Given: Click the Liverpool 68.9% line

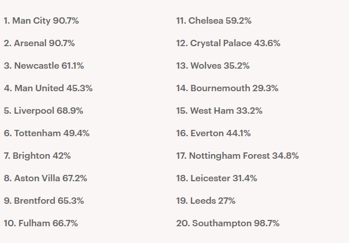Looking at the screenshot, I should [43, 111].
